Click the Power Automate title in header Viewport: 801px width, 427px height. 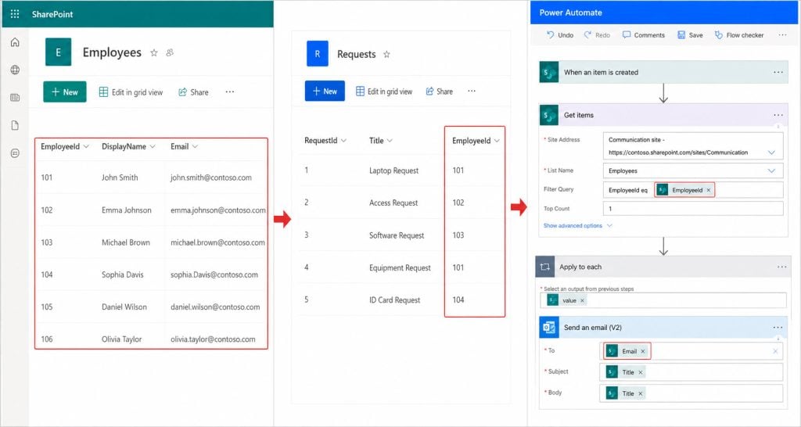pos(570,13)
